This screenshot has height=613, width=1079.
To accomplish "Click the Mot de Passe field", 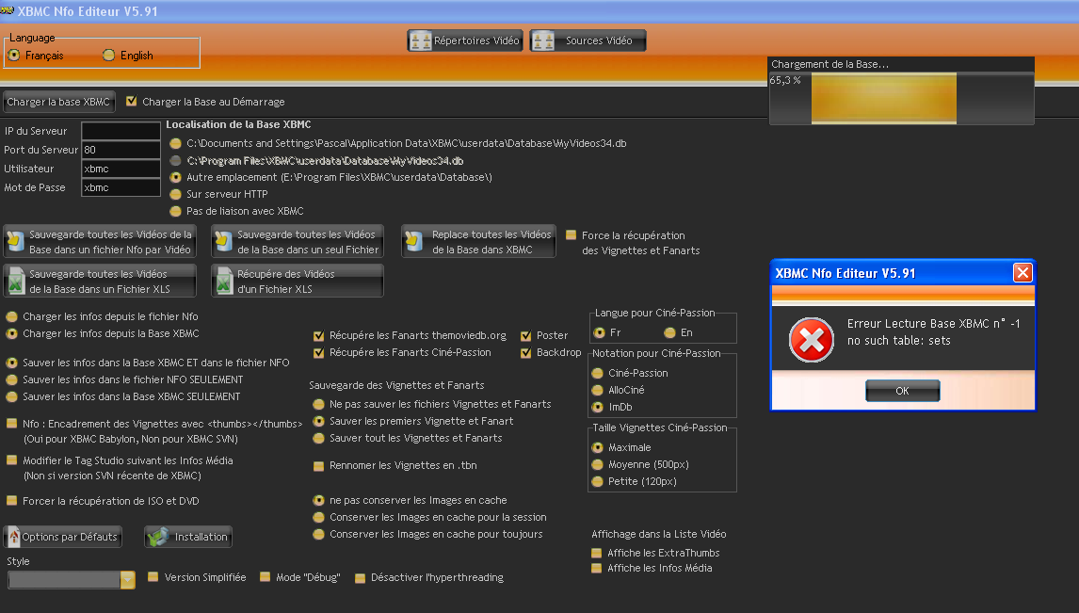I will pyautogui.click(x=121, y=187).
